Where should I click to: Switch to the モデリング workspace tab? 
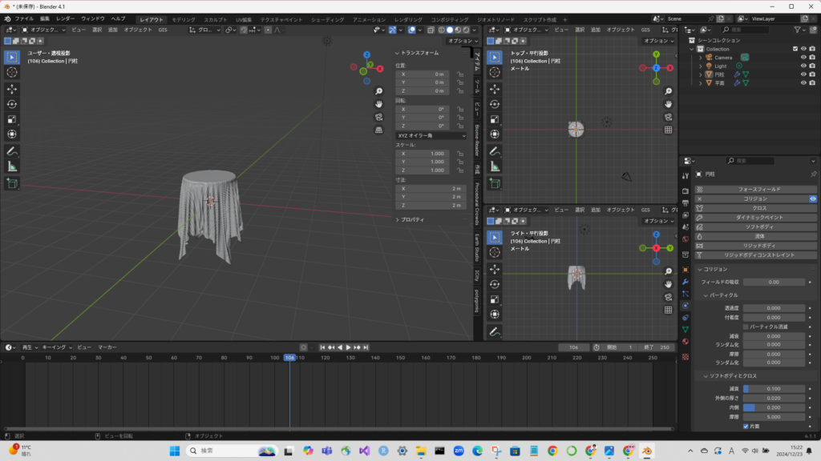pyautogui.click(x=184, y=19)
